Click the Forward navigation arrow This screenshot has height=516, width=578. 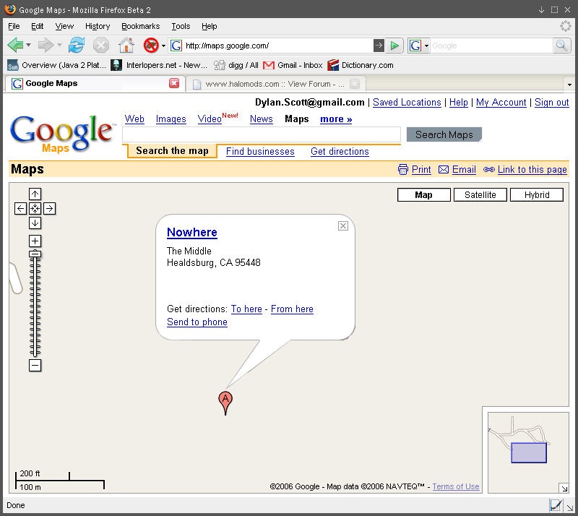coord(46,46)
